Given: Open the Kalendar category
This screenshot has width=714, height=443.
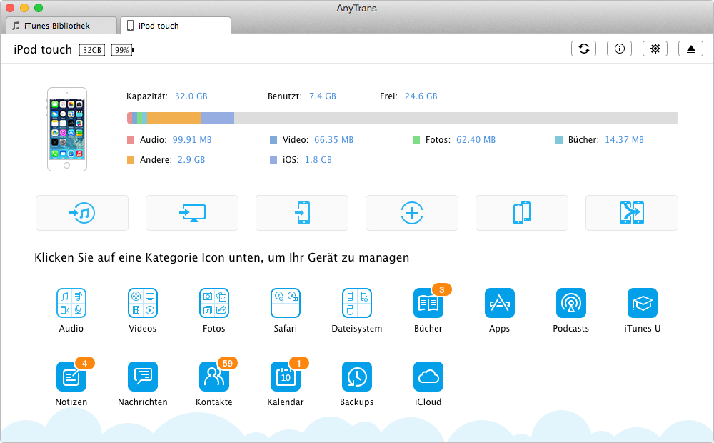Looking at the screenshot, I should (286, 377).
